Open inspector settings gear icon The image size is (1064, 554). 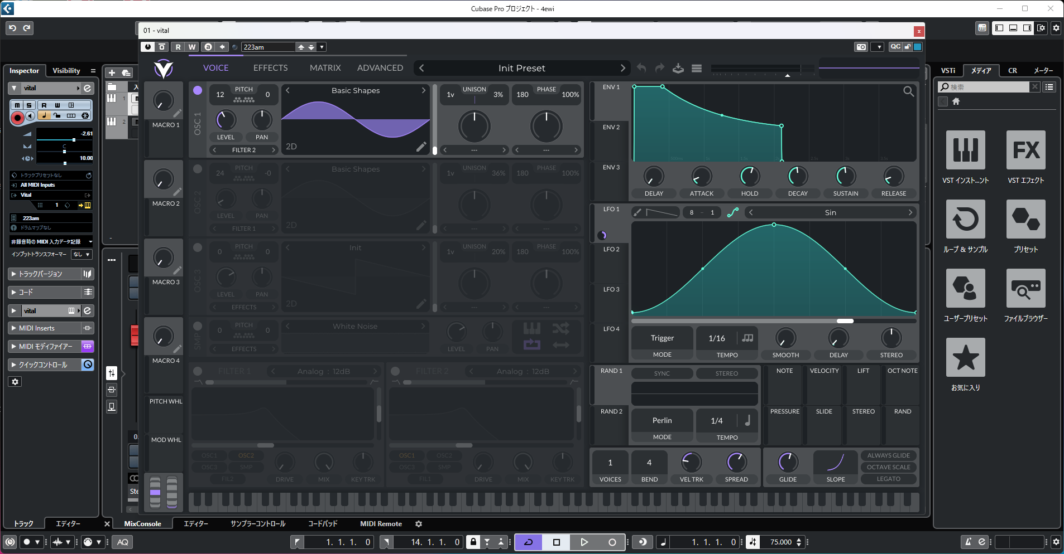(15, 382)
